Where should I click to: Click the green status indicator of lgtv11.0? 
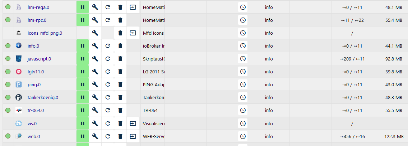tap(8, 72)
